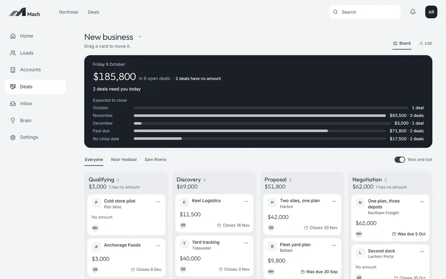Click the Inbox tray icon
This screenshot has width=446, height=279.
point(13,104)
